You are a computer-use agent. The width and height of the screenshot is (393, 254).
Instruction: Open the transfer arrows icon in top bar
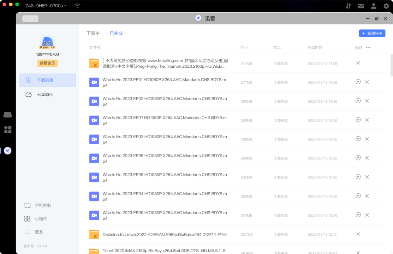348,6
